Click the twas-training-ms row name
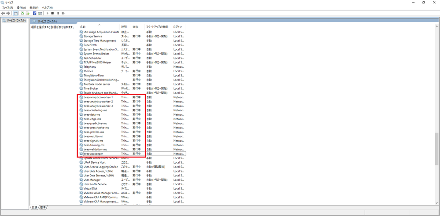This screenshot has height=216, width=440. point(94,145)
